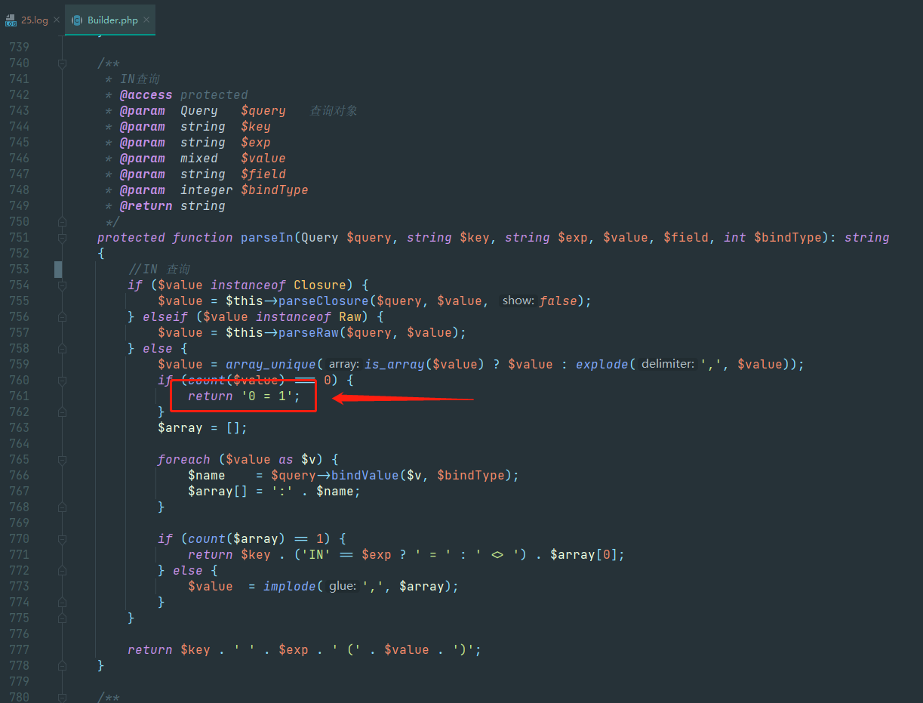Fold the parseIn function at line 751

pos(62,238)
